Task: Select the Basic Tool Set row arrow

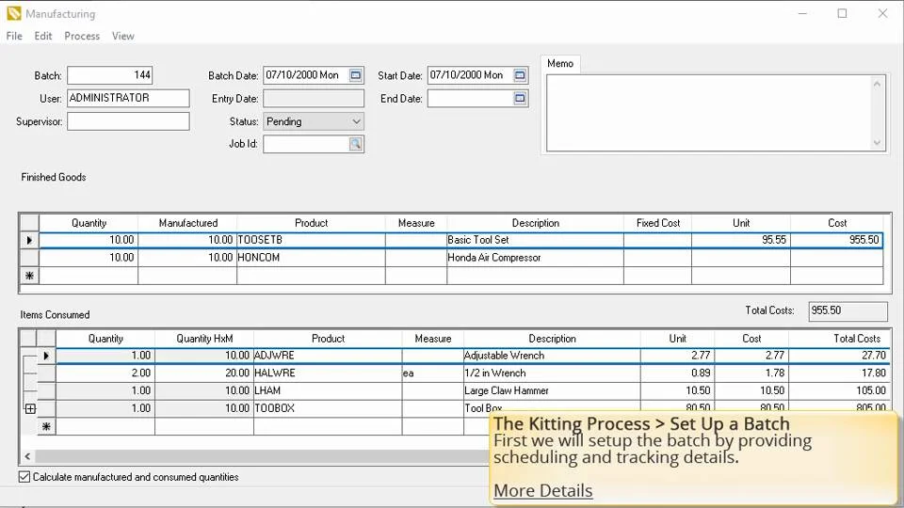Action: click(29, 241)
